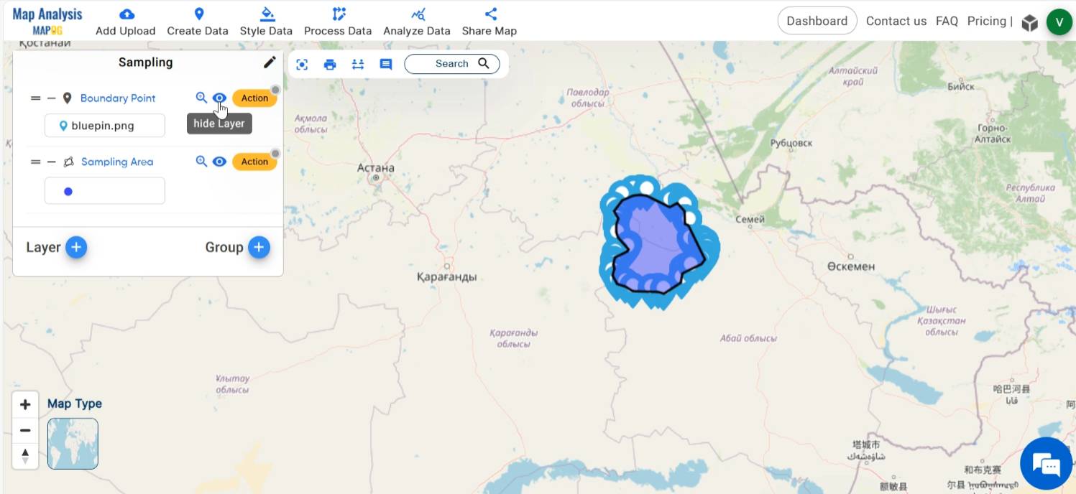Screen dimensions: 1076x494
Task: Open the Create Data menu
Action: pyautogui.click(x=198, y=22)
